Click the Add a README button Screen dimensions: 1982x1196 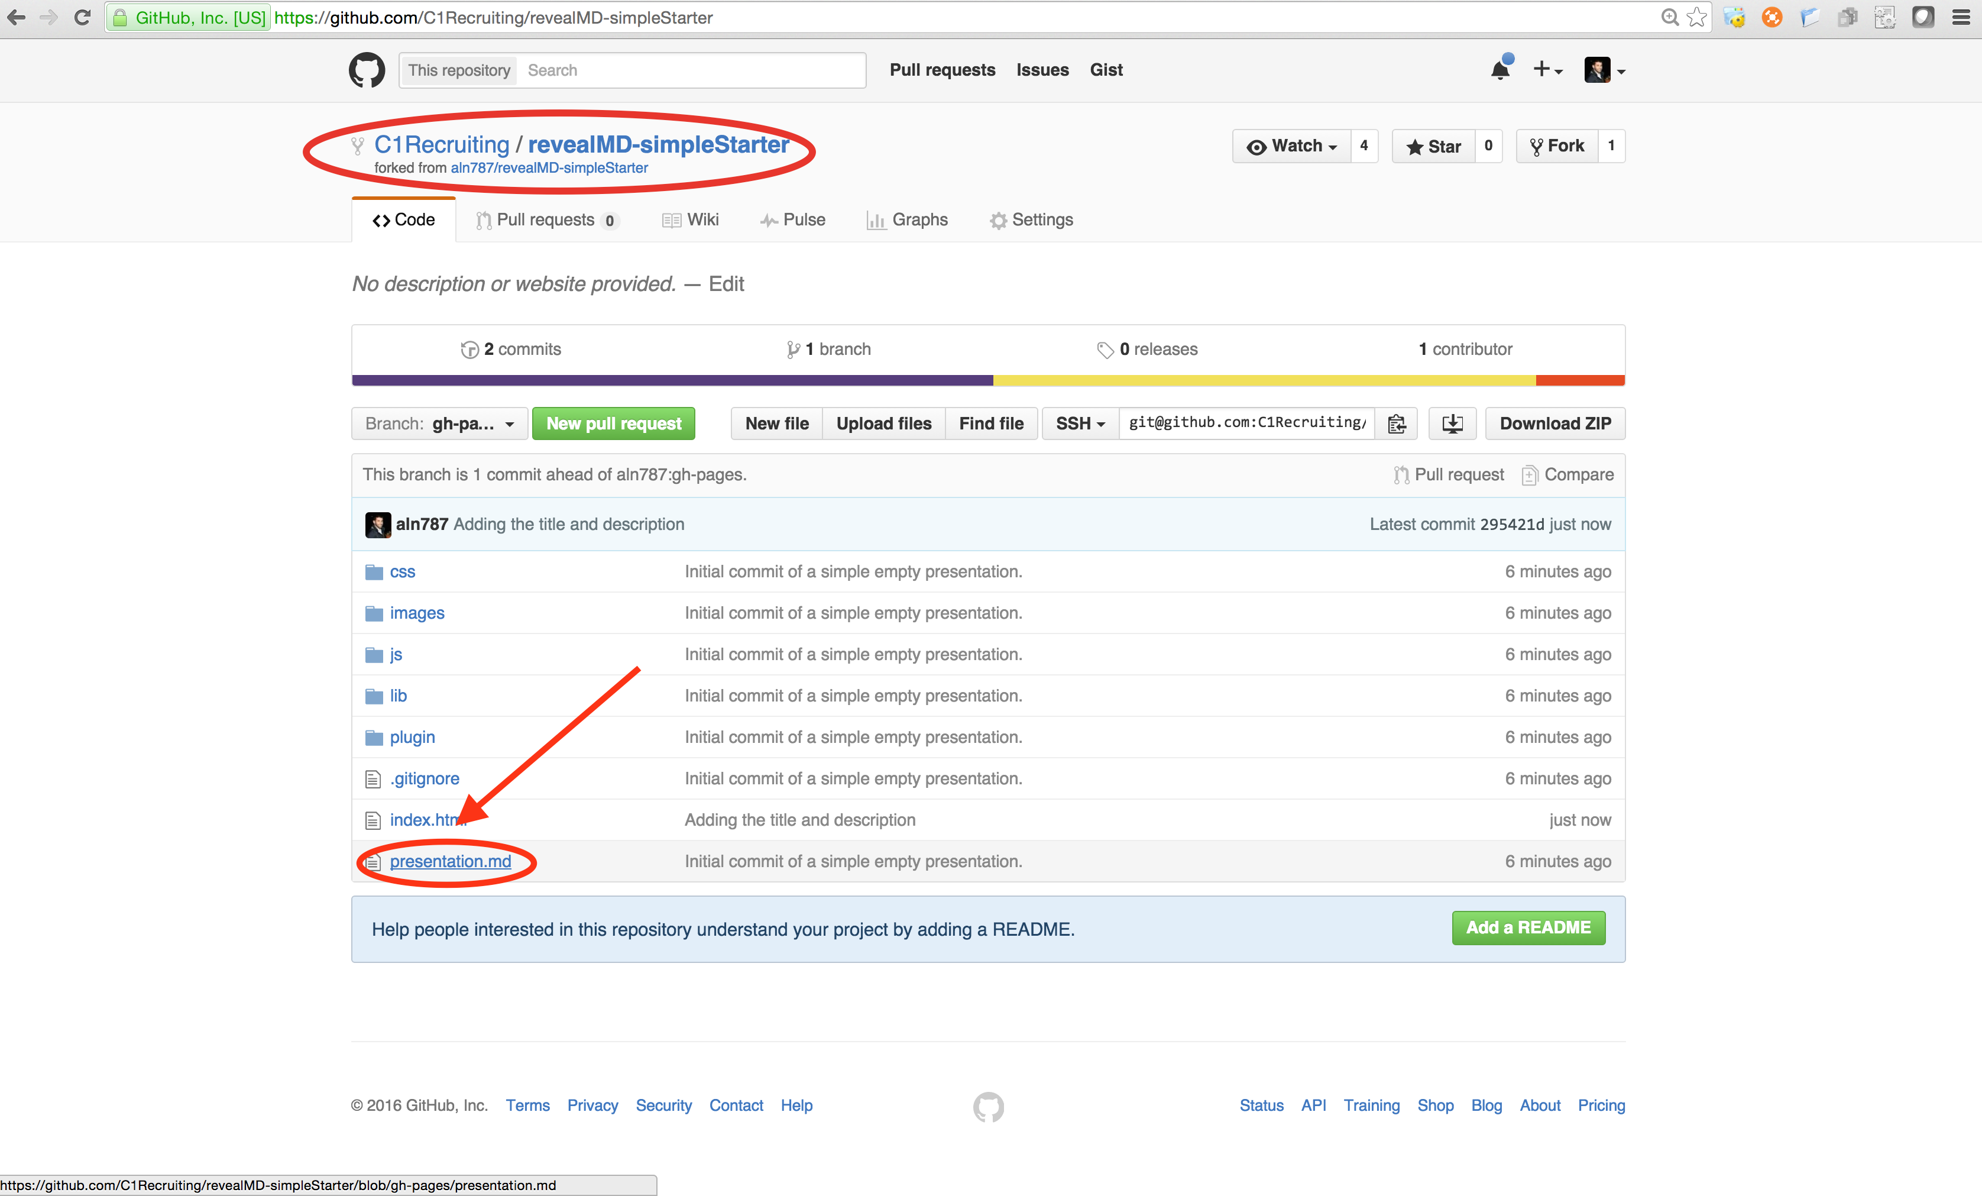1527,928
